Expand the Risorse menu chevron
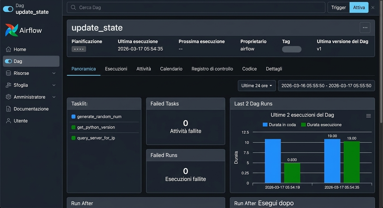The image size is (383, 208). (54, 73)
